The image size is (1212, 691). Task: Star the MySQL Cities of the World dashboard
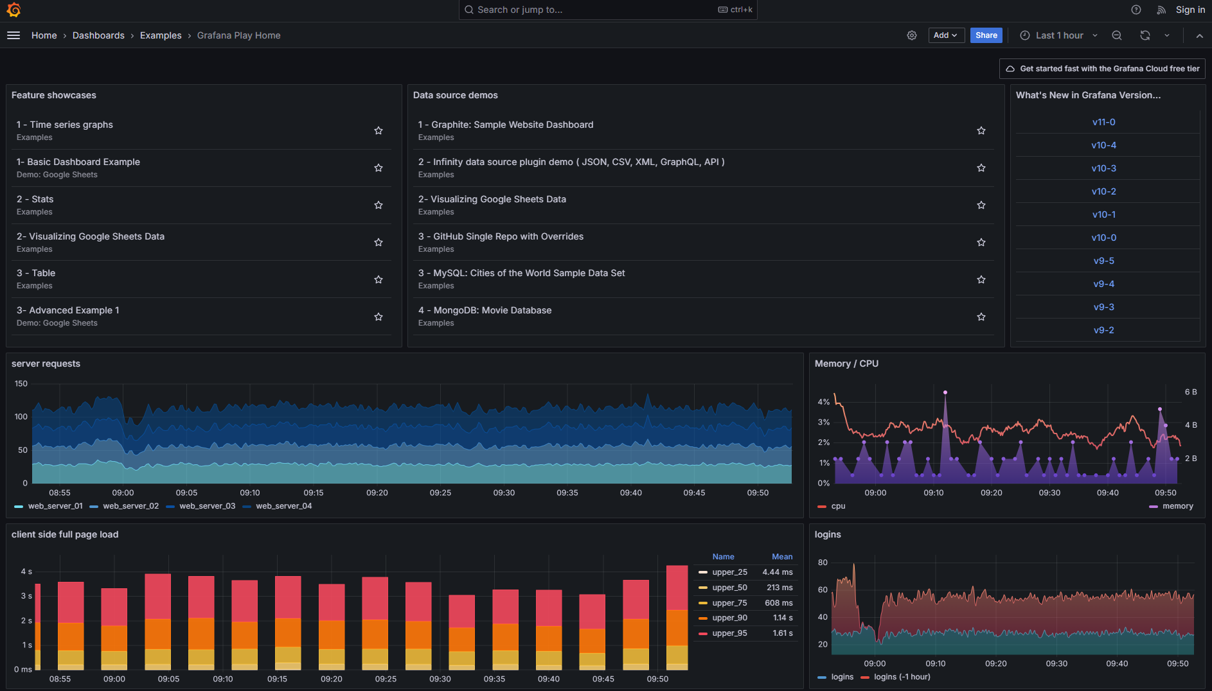click(981, 279)
